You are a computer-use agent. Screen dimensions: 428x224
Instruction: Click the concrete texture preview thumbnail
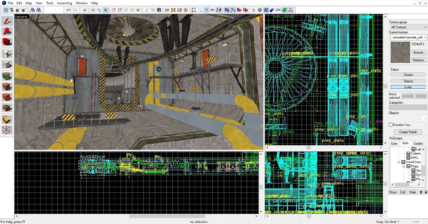[x=400, y=52]
